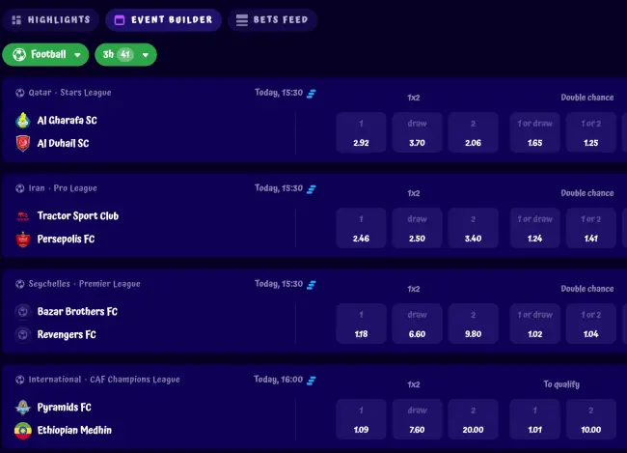Open the Qatar Stars League link

(x=69, y=93)
